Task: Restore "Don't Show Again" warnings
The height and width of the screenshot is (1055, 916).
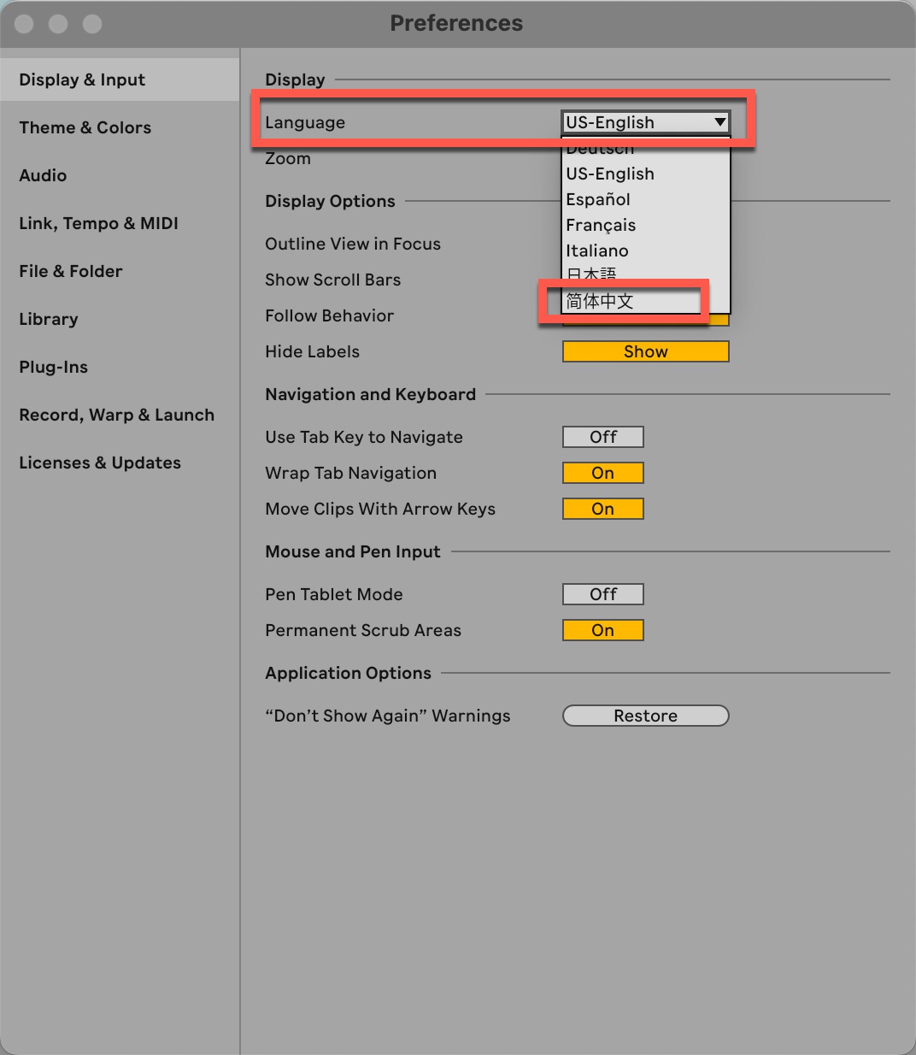Action: [645, 716]
